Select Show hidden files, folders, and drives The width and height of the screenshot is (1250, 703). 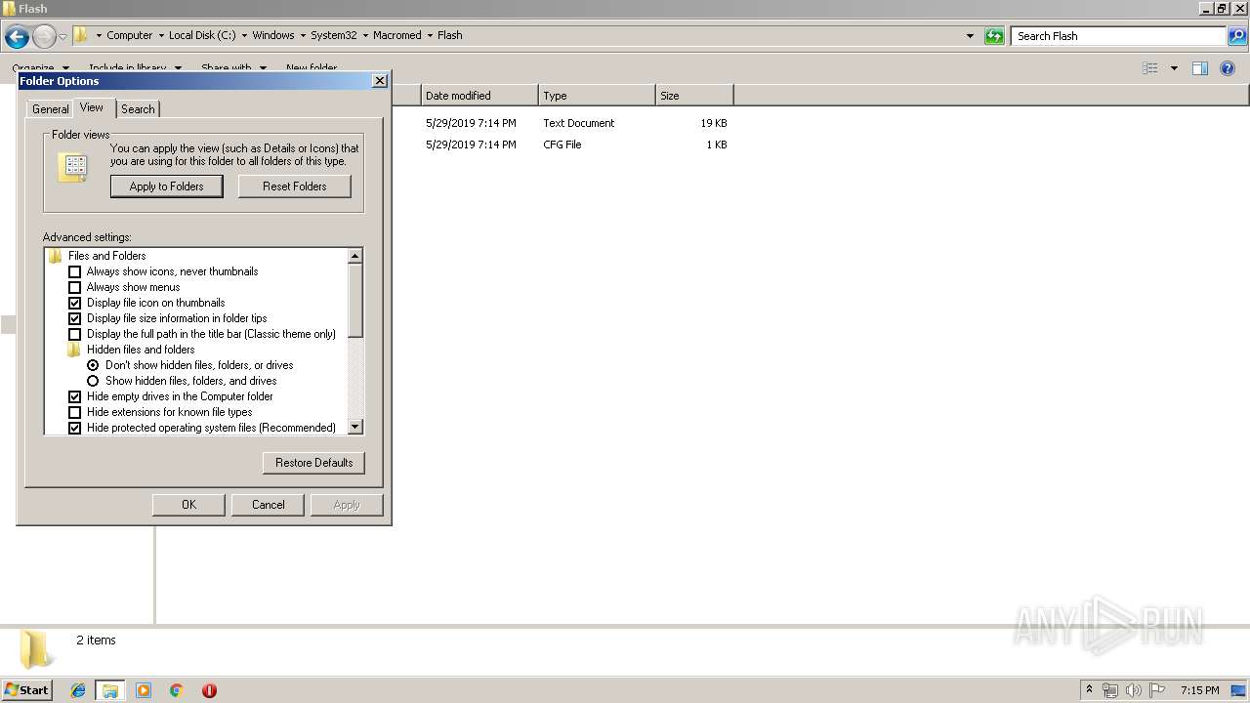93,381
